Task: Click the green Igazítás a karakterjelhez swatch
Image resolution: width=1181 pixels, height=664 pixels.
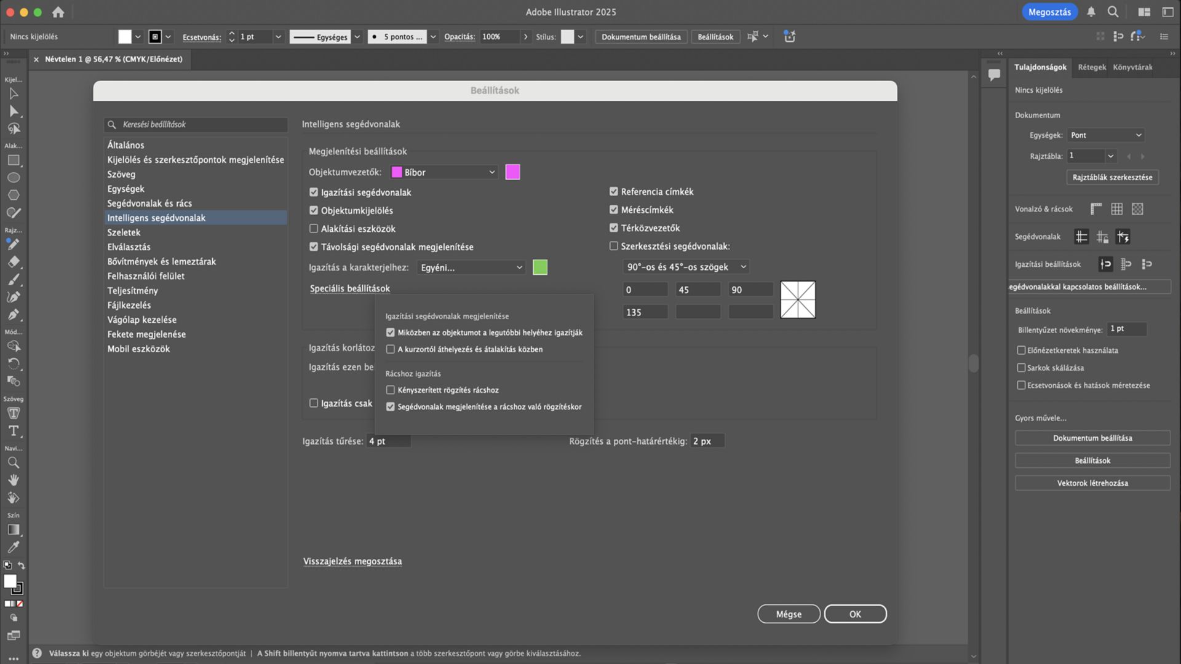Action: tap(539, 267)
